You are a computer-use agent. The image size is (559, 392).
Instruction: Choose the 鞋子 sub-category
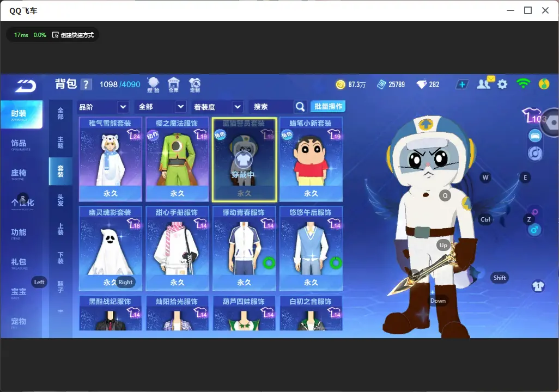coord(60,287)
